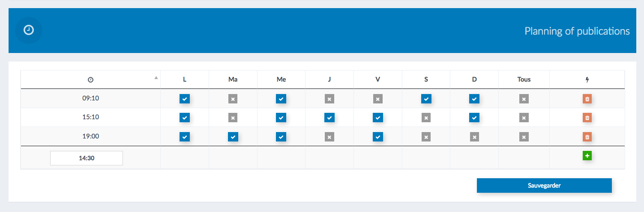Uncheck Monday (L) for 09:10
The height and width of the screenshot is (212, 644).
point(185,99)
